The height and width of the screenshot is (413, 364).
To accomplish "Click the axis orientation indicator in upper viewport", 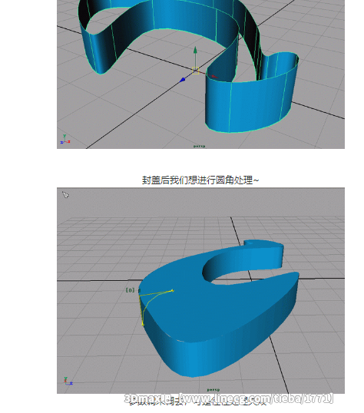I will pyautogui.click(x=65, y=139).
